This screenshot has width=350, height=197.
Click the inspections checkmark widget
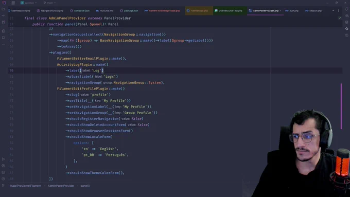tap(340, 18)
